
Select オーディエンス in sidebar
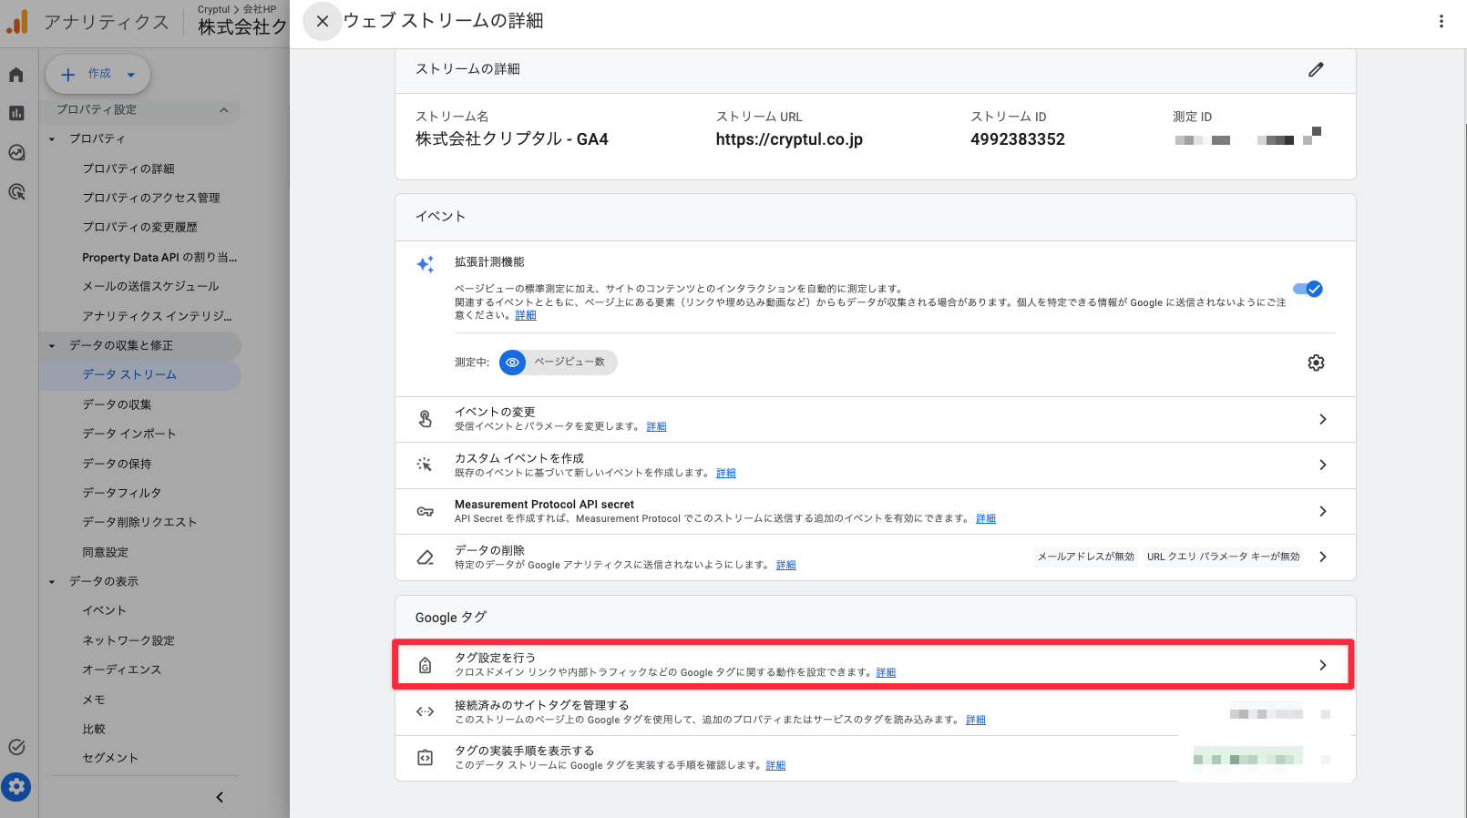click(122, 670)
